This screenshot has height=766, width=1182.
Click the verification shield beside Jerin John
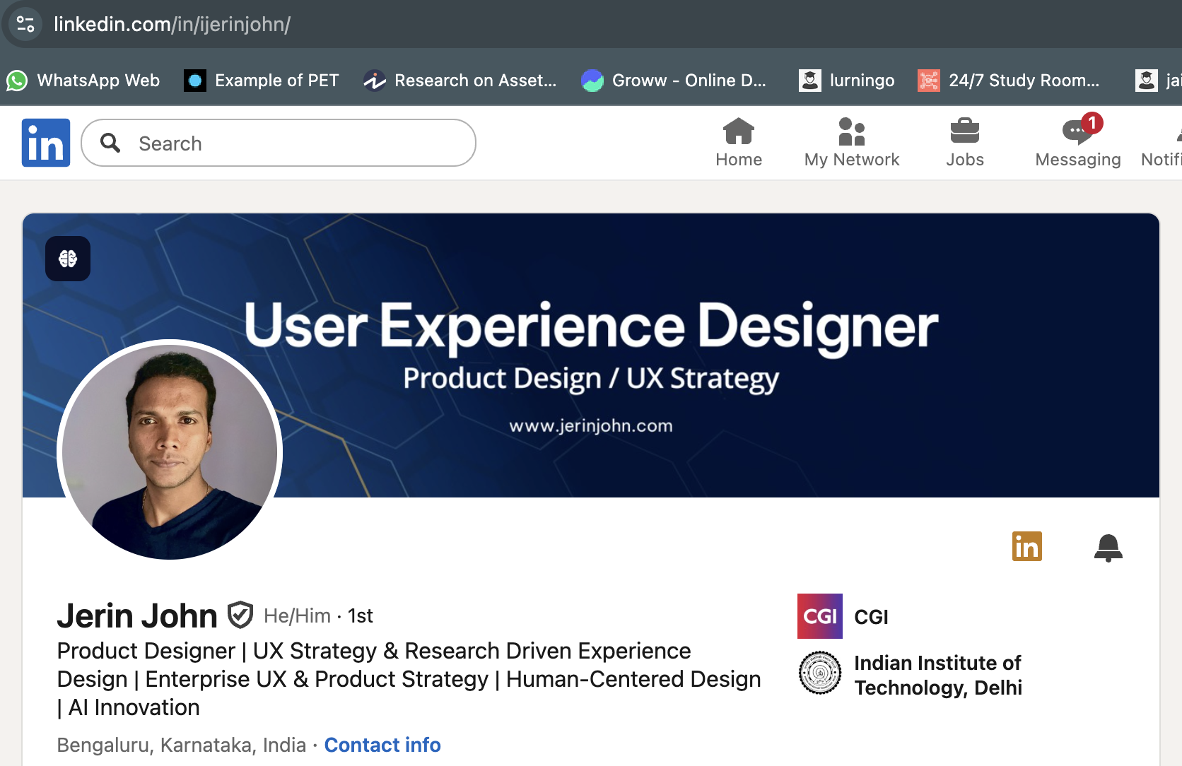coord(240,615)
